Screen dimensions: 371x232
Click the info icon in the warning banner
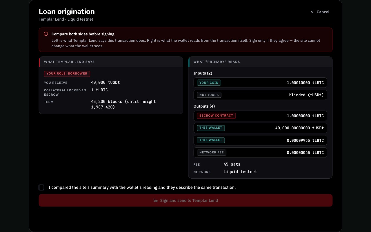tap(46, 34)
